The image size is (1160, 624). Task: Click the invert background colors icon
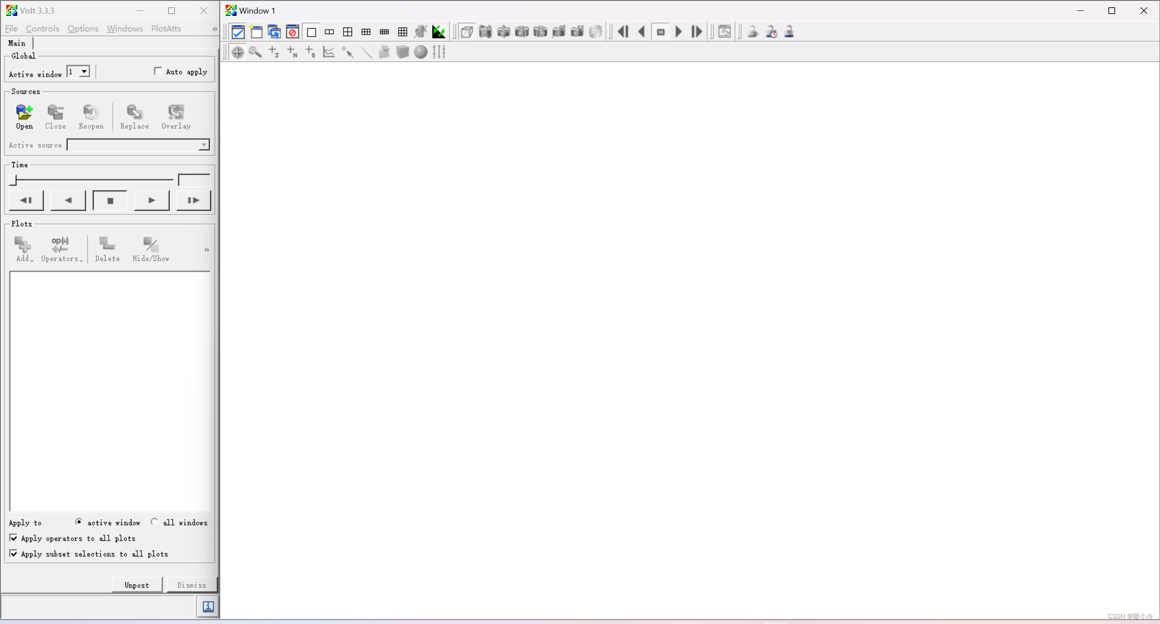(x=439, y=32)
